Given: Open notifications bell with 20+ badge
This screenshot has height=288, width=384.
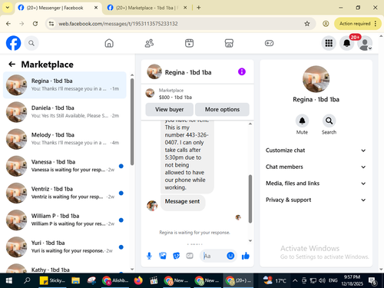Looking at the screenshot, I should click(x=347, y=43).
